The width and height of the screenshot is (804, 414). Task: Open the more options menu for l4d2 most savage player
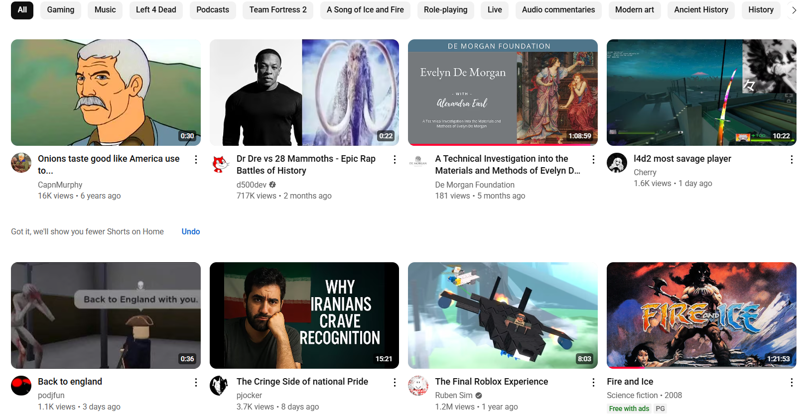792,159
